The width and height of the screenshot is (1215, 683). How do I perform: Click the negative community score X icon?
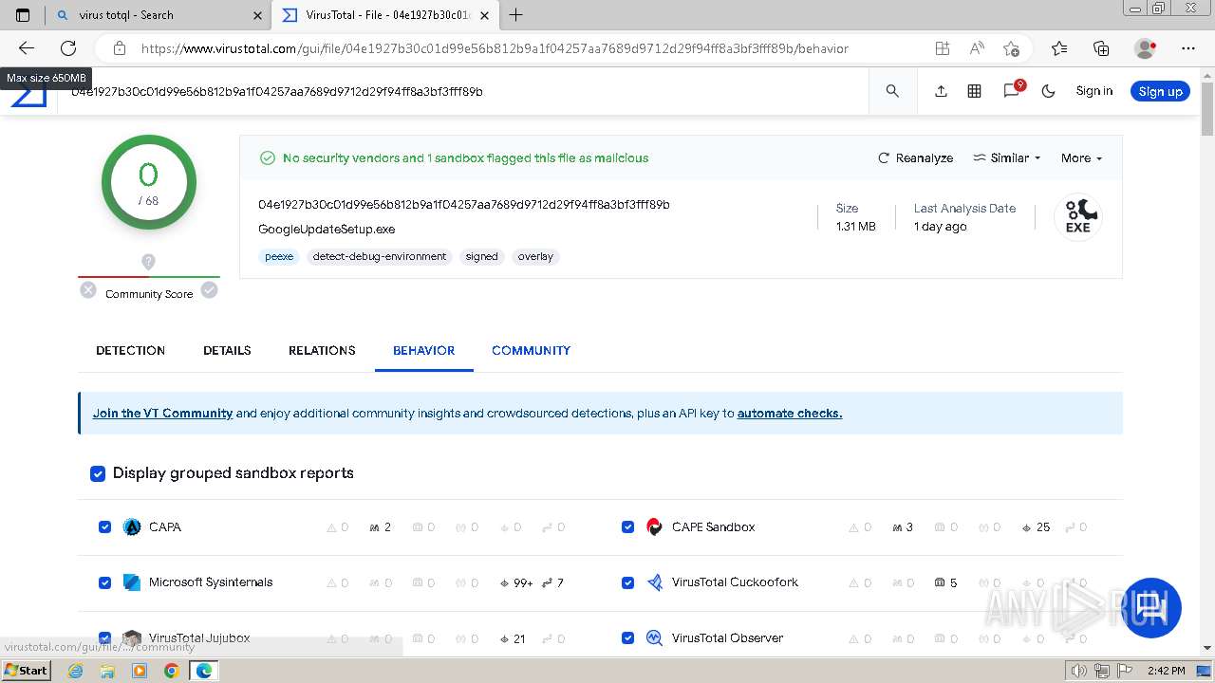(88, 290)
